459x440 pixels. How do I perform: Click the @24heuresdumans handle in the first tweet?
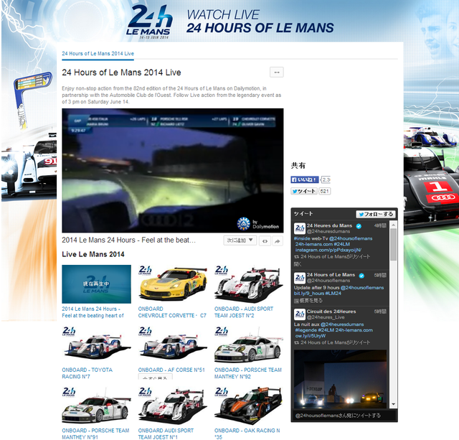pos(328,231)
